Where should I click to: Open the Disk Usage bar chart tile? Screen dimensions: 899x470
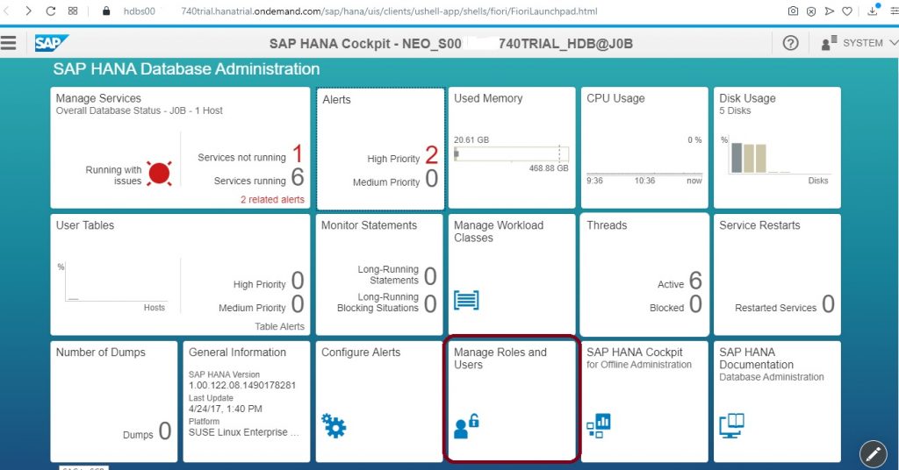click(x=777, y=147)
